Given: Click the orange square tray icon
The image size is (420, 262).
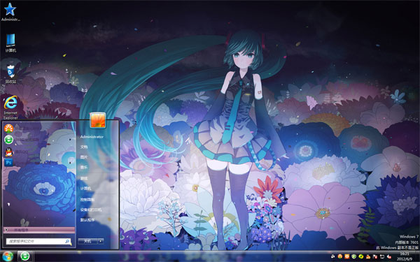Looking at the screenshot, I should click(x=347, y=256).
